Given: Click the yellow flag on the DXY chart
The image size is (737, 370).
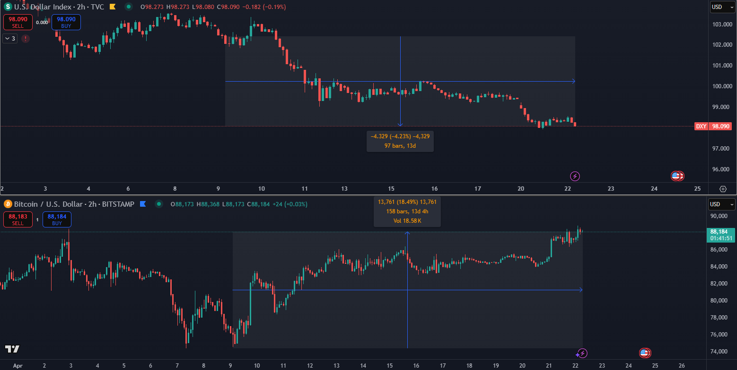Looking at the screenshot, I should [112, 7].
